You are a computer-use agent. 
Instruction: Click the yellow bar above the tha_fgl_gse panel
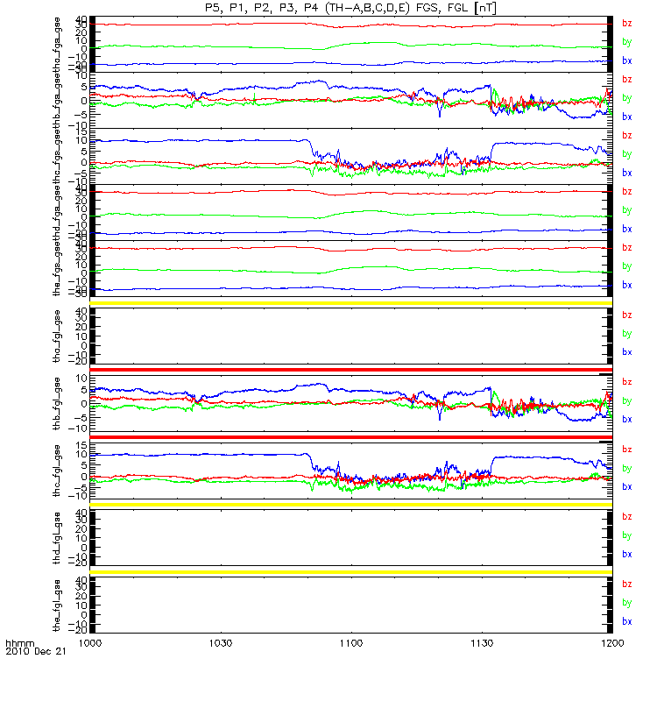351,303
